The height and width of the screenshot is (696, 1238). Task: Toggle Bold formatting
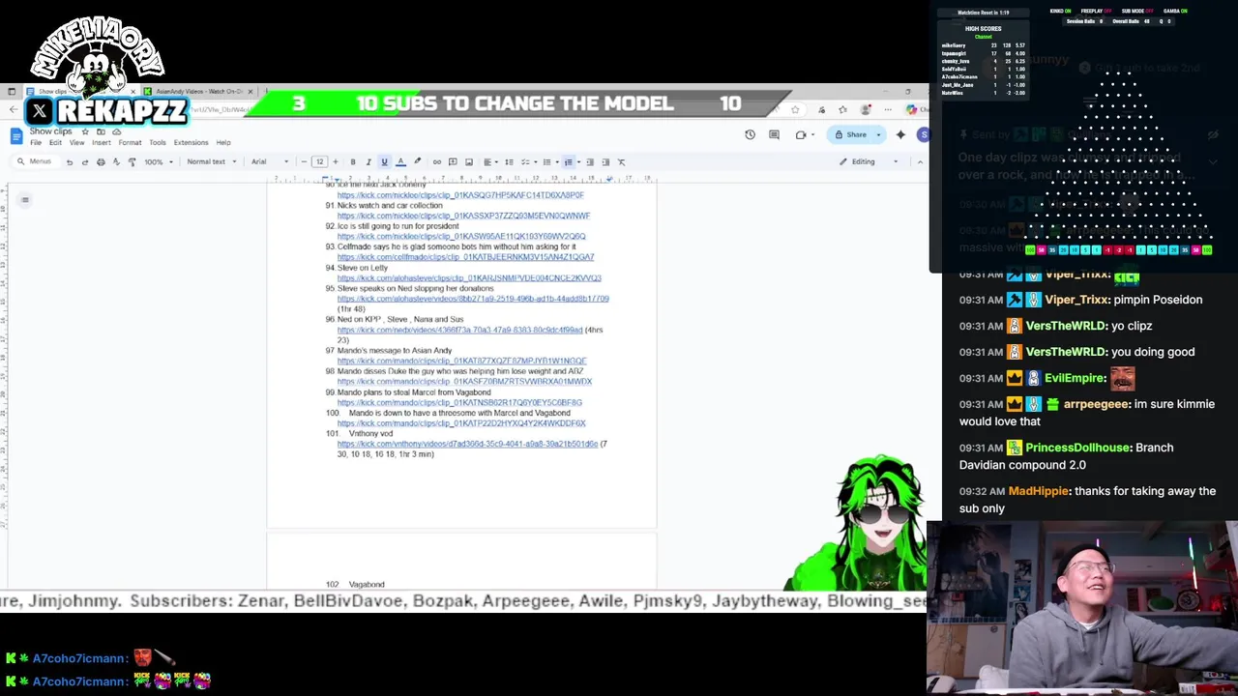pos(352,162)
